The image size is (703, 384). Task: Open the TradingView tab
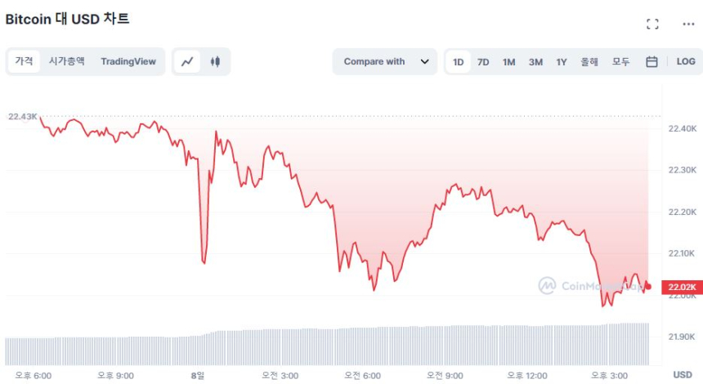128,61
